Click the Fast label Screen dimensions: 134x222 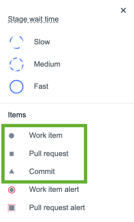(41, 86)
